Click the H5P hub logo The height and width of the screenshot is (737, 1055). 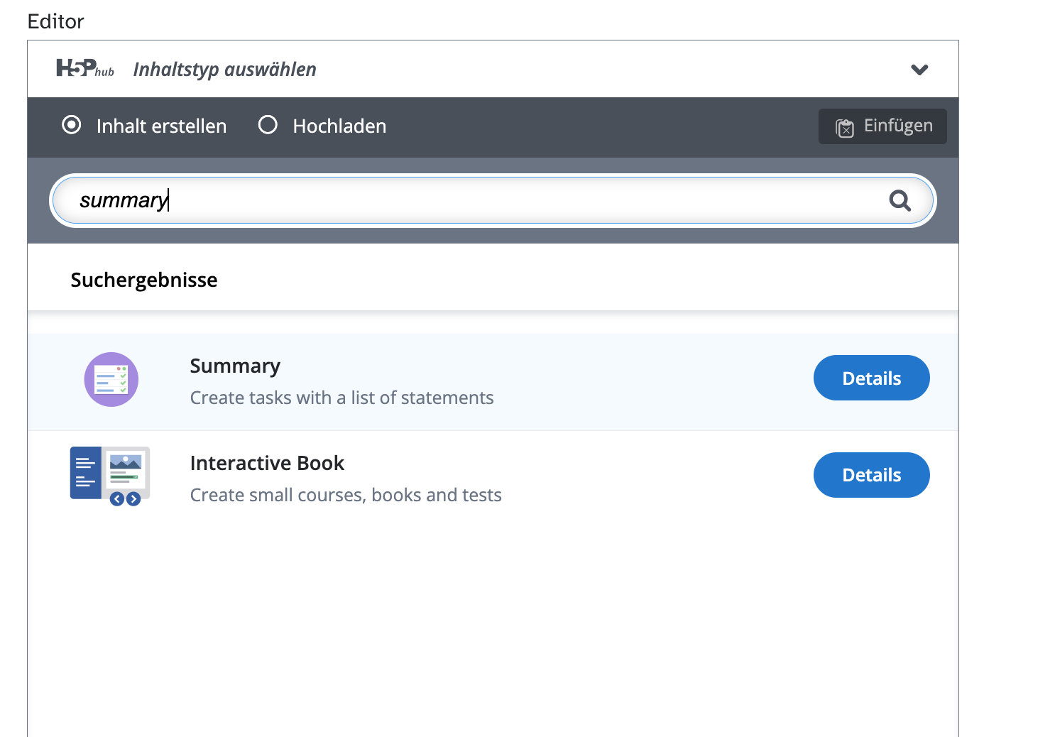tap(84, 69)
